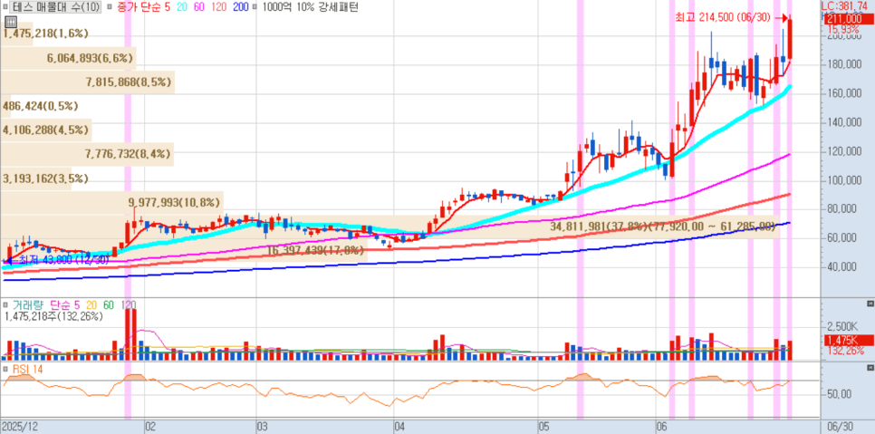
Task: Click the 7,776,732(8.4%) volume profile bar
Action: click(x=87, y=154)
